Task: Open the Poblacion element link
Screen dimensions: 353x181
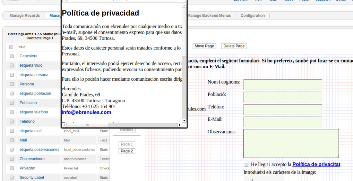Action: pos(28,103)
